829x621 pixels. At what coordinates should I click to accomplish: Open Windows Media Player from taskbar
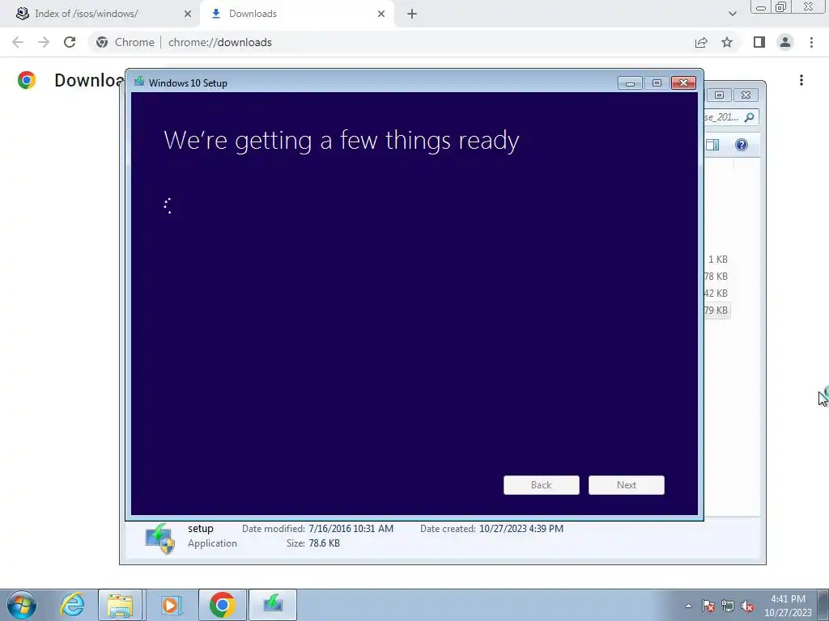(x=170, y=605)
